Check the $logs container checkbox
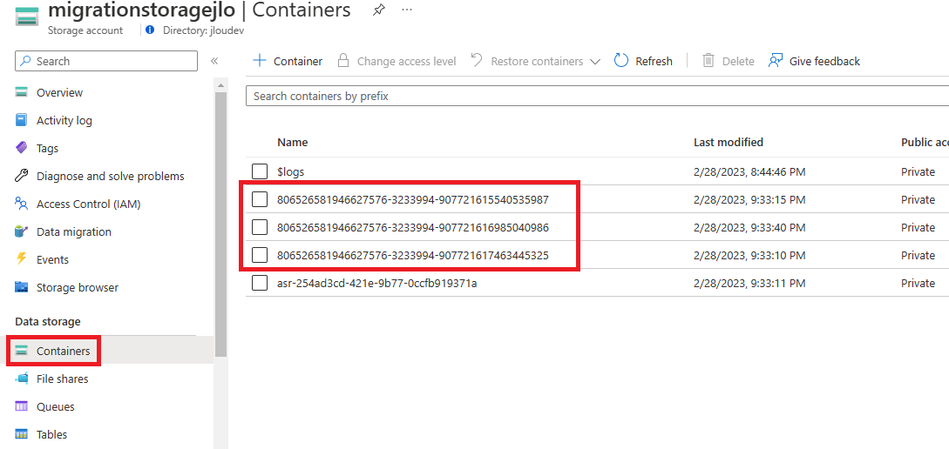The width and height of the screenshot is (949, 449). point(260,171)
